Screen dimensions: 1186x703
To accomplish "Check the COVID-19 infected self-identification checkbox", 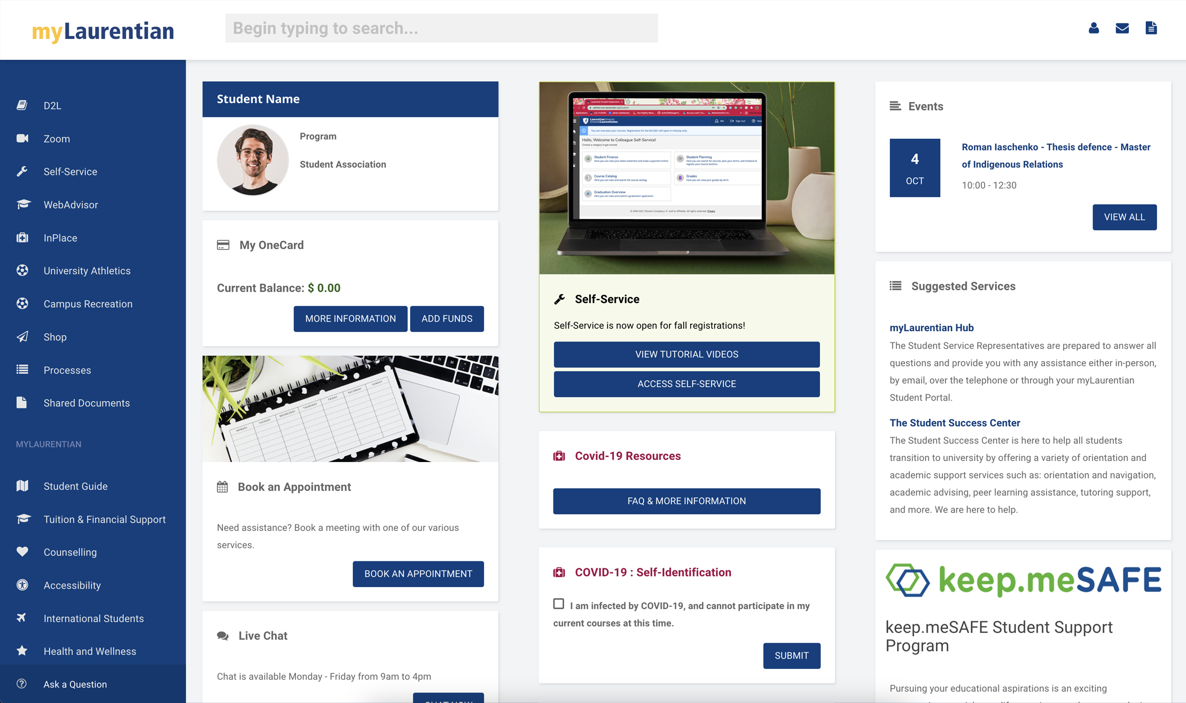I will (558, 604).
